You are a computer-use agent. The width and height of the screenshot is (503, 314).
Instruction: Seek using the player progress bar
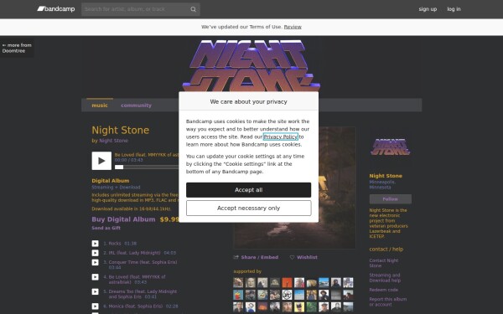coord(147,167)
